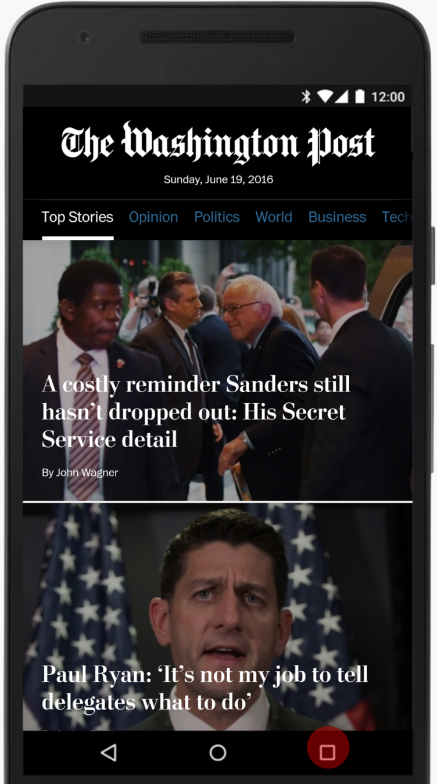Image resolution: width=437 pixels, height=784 pixels.
Task: Open the Paul Ryan delegates headline
Action: pyautogui.click(x=205, y=688)
